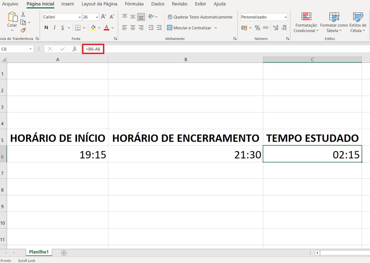Viewport: 370px width, 263px height.
Task: Apply underline using the S icon
Action: click(x=63, y=27)
